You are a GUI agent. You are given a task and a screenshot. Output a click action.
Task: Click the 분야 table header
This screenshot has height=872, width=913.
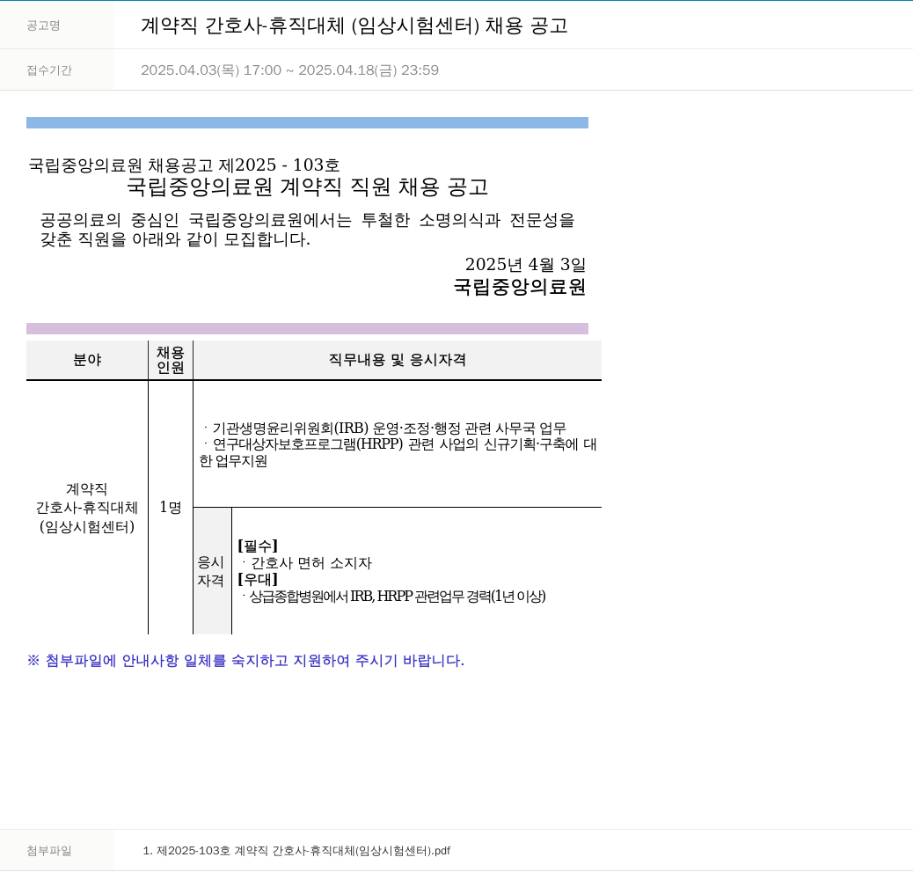pyautogui.click(x=87, y=360)
